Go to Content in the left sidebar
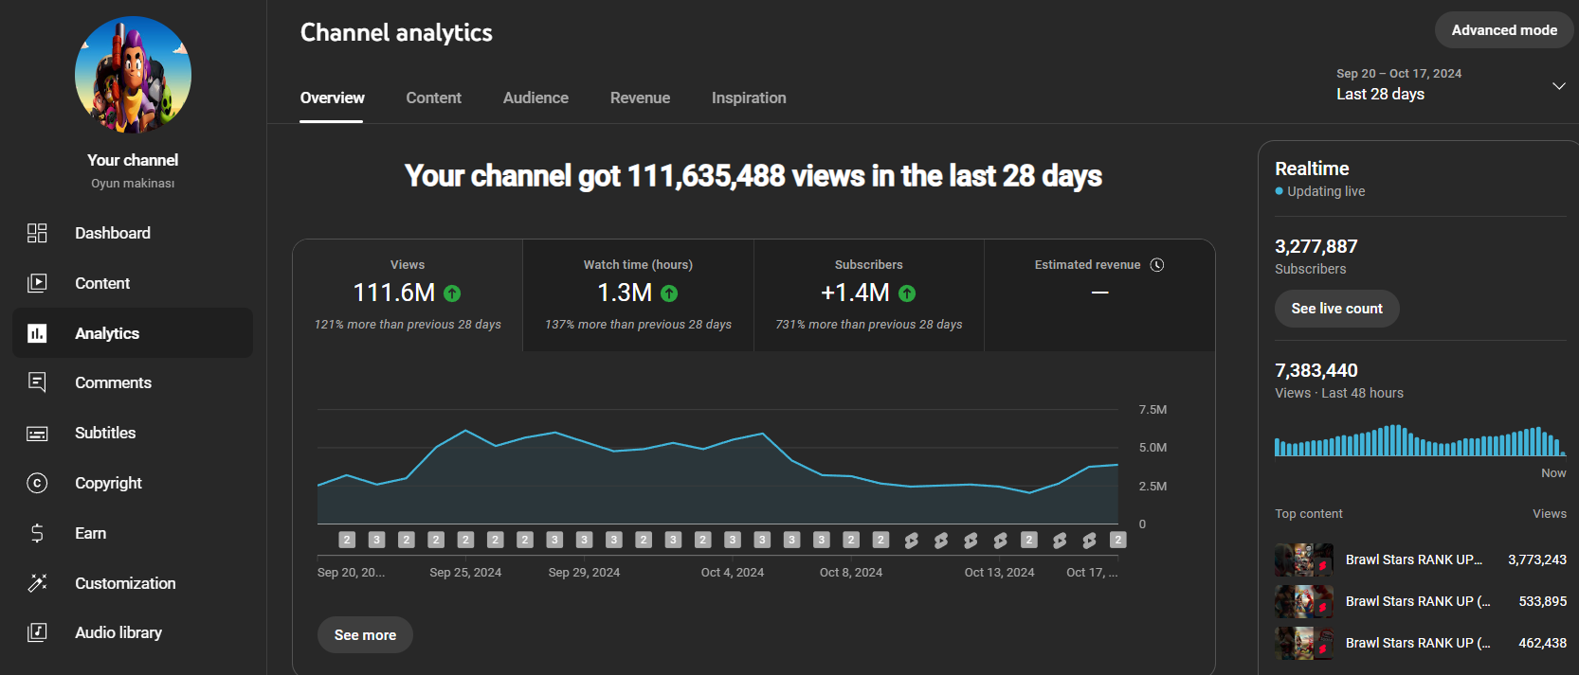Screen dimensions: 1579x675 point(133,283)
